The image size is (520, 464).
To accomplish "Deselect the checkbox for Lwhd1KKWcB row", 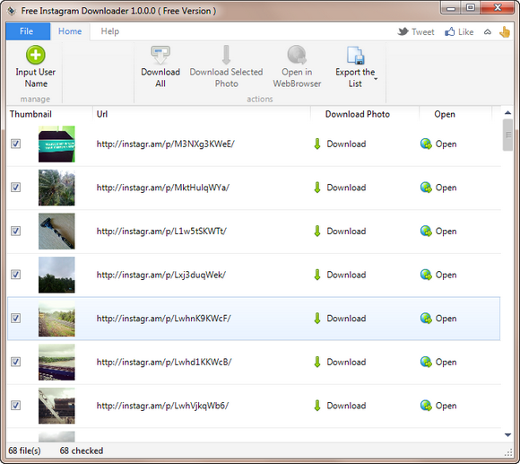I will pyautogui.click(x=15, y=362).
